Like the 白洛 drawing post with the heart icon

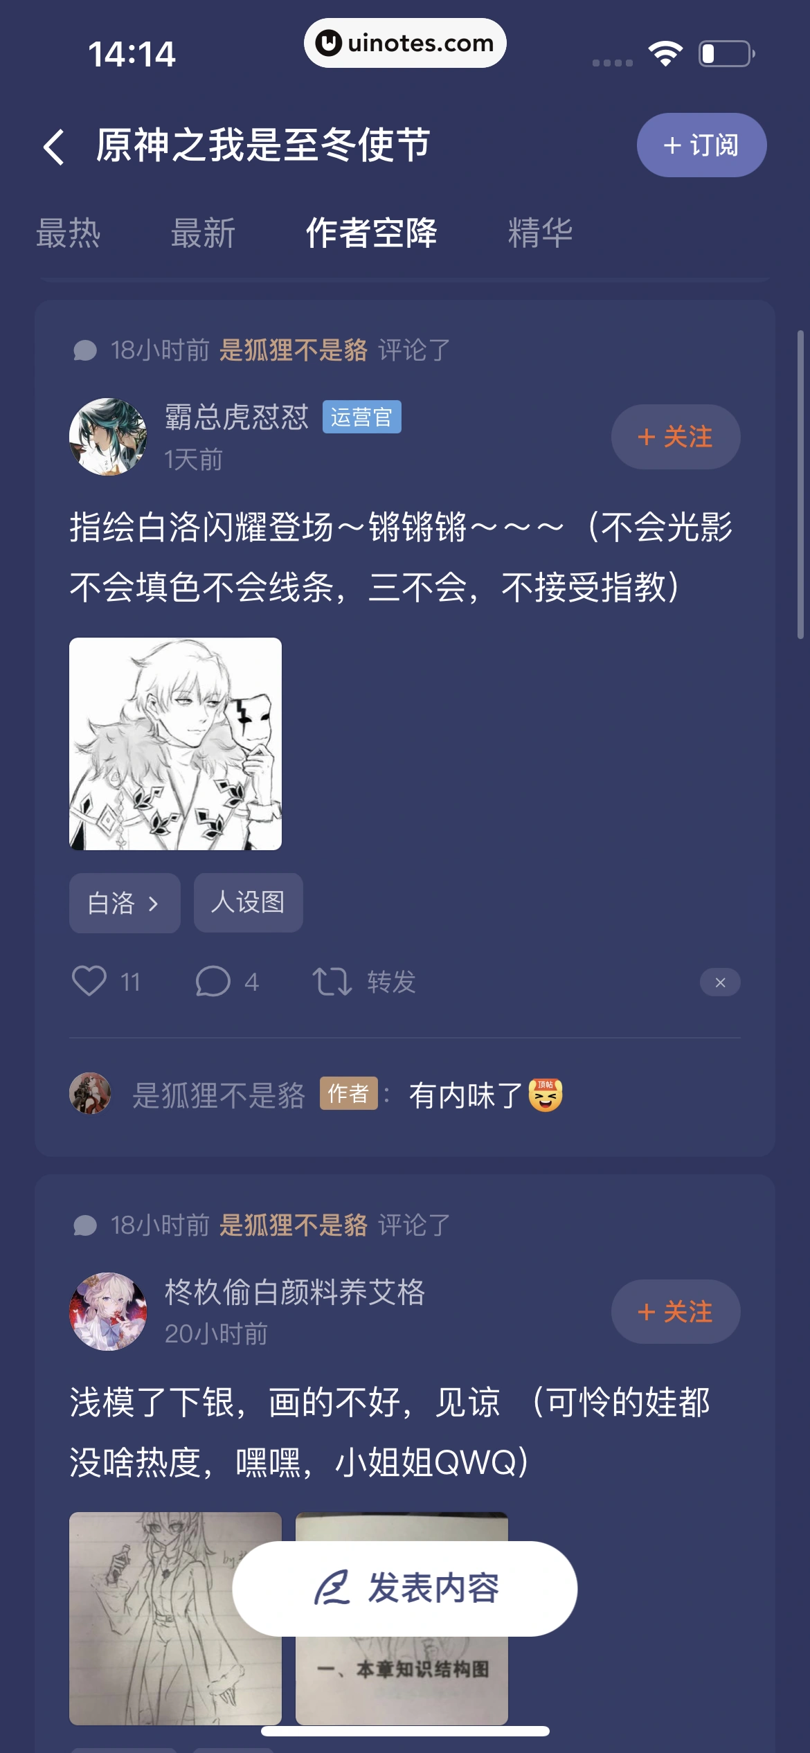click(89, 981)
